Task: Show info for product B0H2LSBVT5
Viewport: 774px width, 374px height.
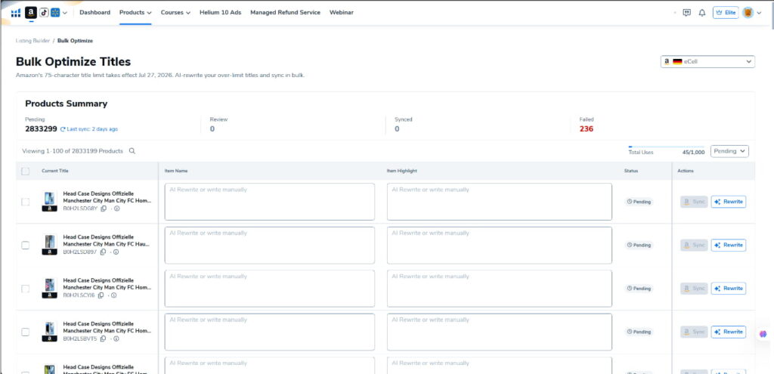Action: point(116,339)
